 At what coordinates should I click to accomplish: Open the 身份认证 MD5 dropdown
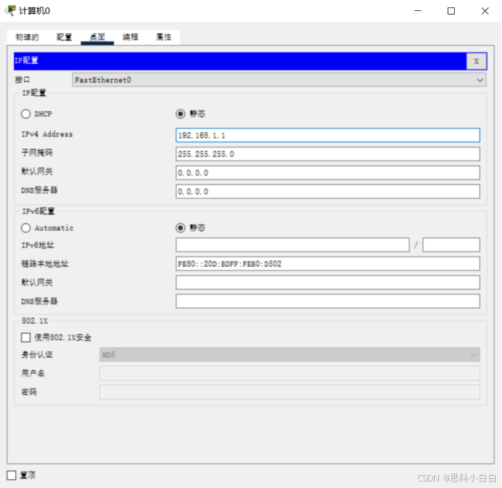pos(289,354)
